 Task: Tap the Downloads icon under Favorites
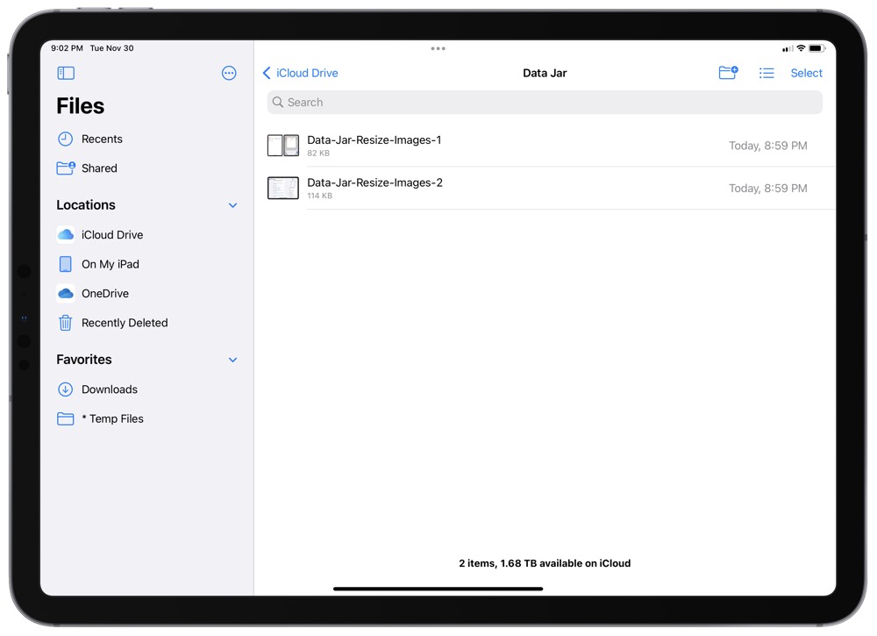click(x=65, y=389)
